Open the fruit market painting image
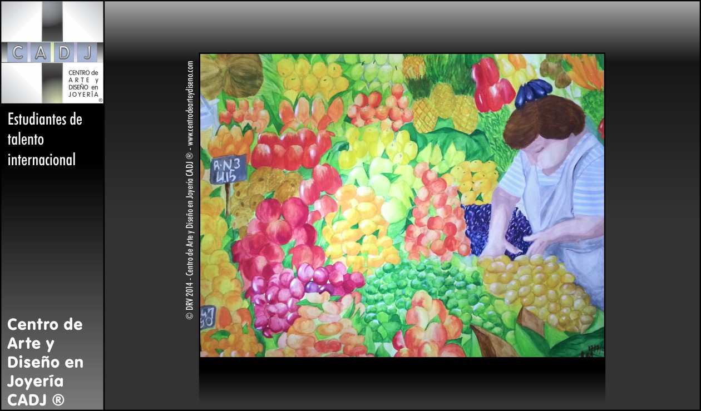 coord(402,205)
